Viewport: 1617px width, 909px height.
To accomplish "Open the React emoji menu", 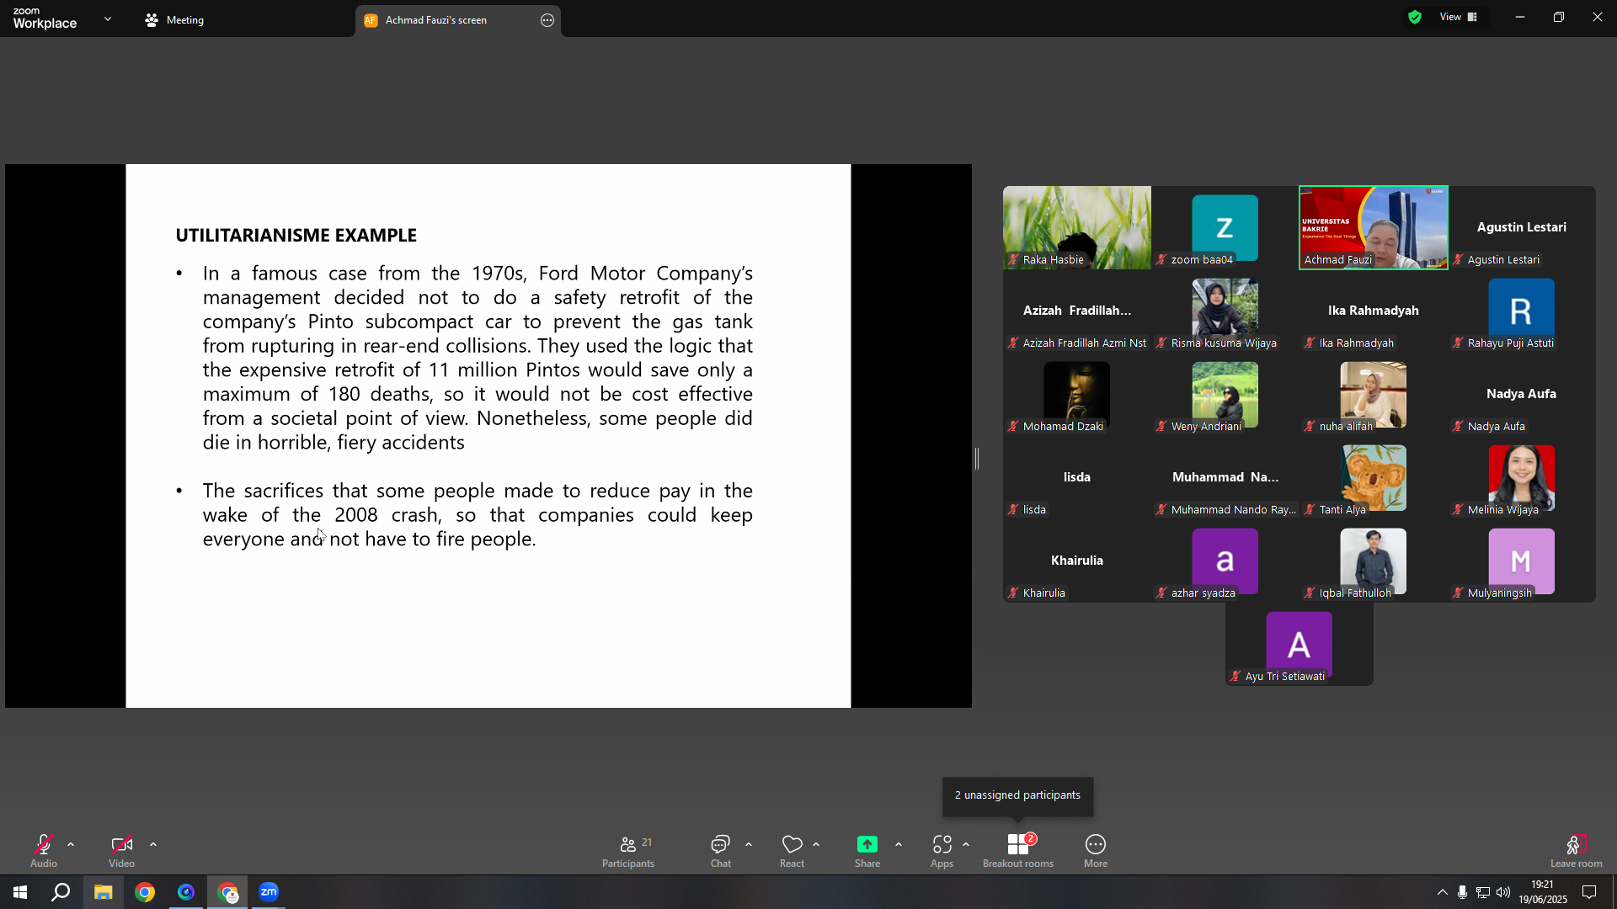I will [792, 850].
